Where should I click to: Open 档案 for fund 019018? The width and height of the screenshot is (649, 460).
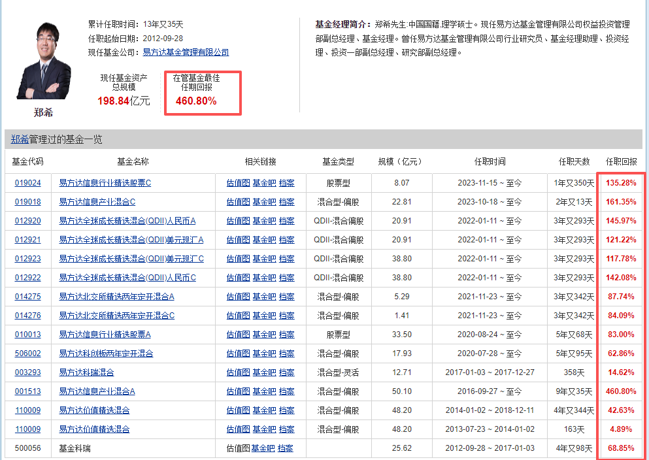pos(286,202)
